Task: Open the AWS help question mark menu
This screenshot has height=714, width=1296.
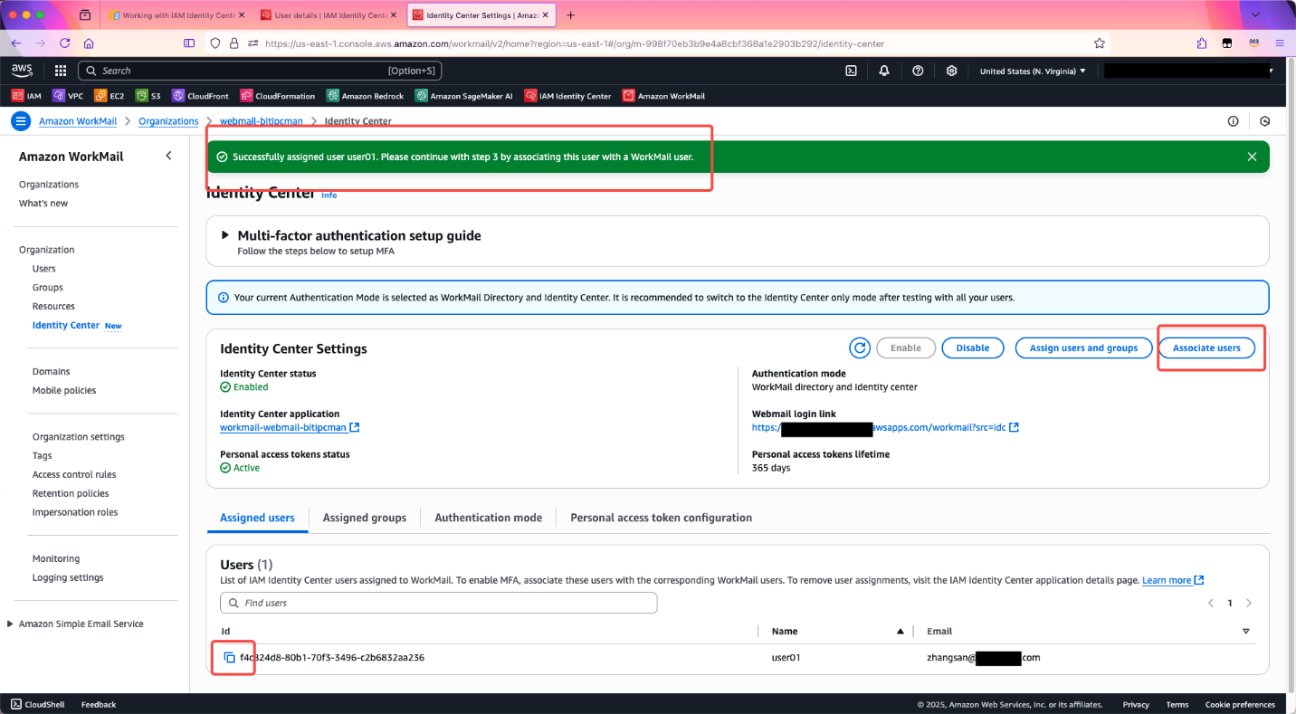Action: pyautogui.click(x=918, y=71)
